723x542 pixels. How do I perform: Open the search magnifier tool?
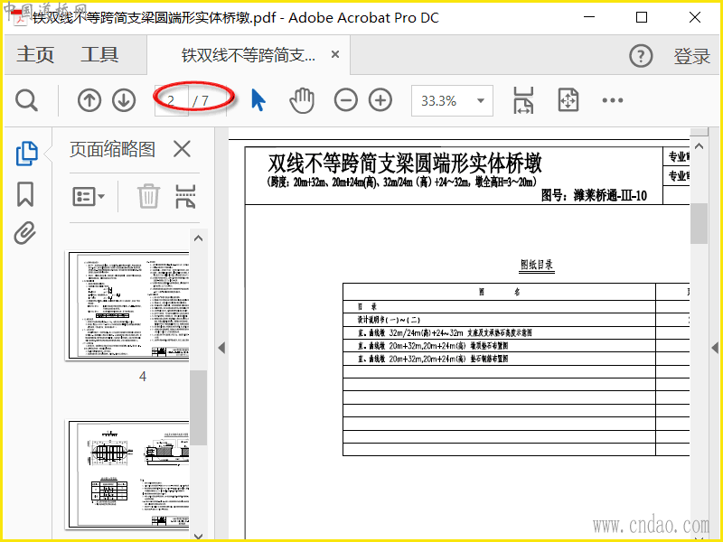(26, 100)
